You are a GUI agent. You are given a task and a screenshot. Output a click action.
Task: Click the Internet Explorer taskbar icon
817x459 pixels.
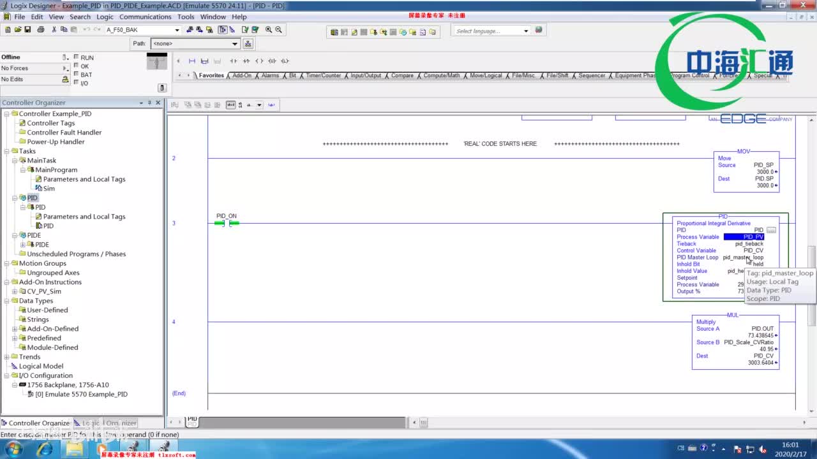[x=45, y=449]
